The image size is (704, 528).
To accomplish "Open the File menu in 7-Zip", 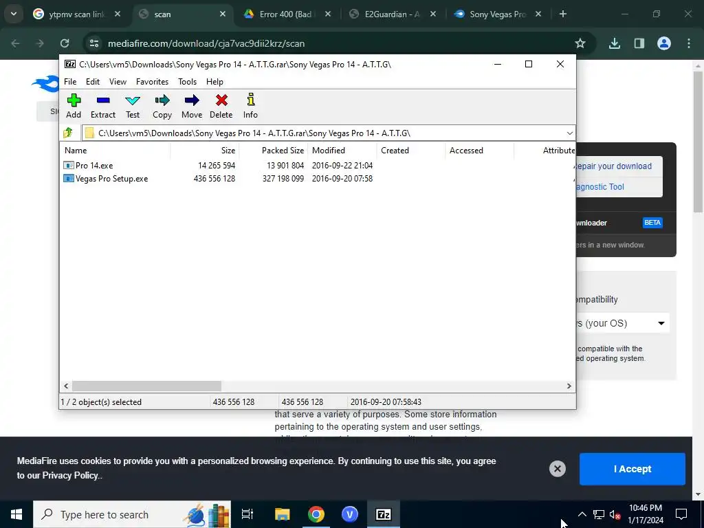I will tap(70, 82).
